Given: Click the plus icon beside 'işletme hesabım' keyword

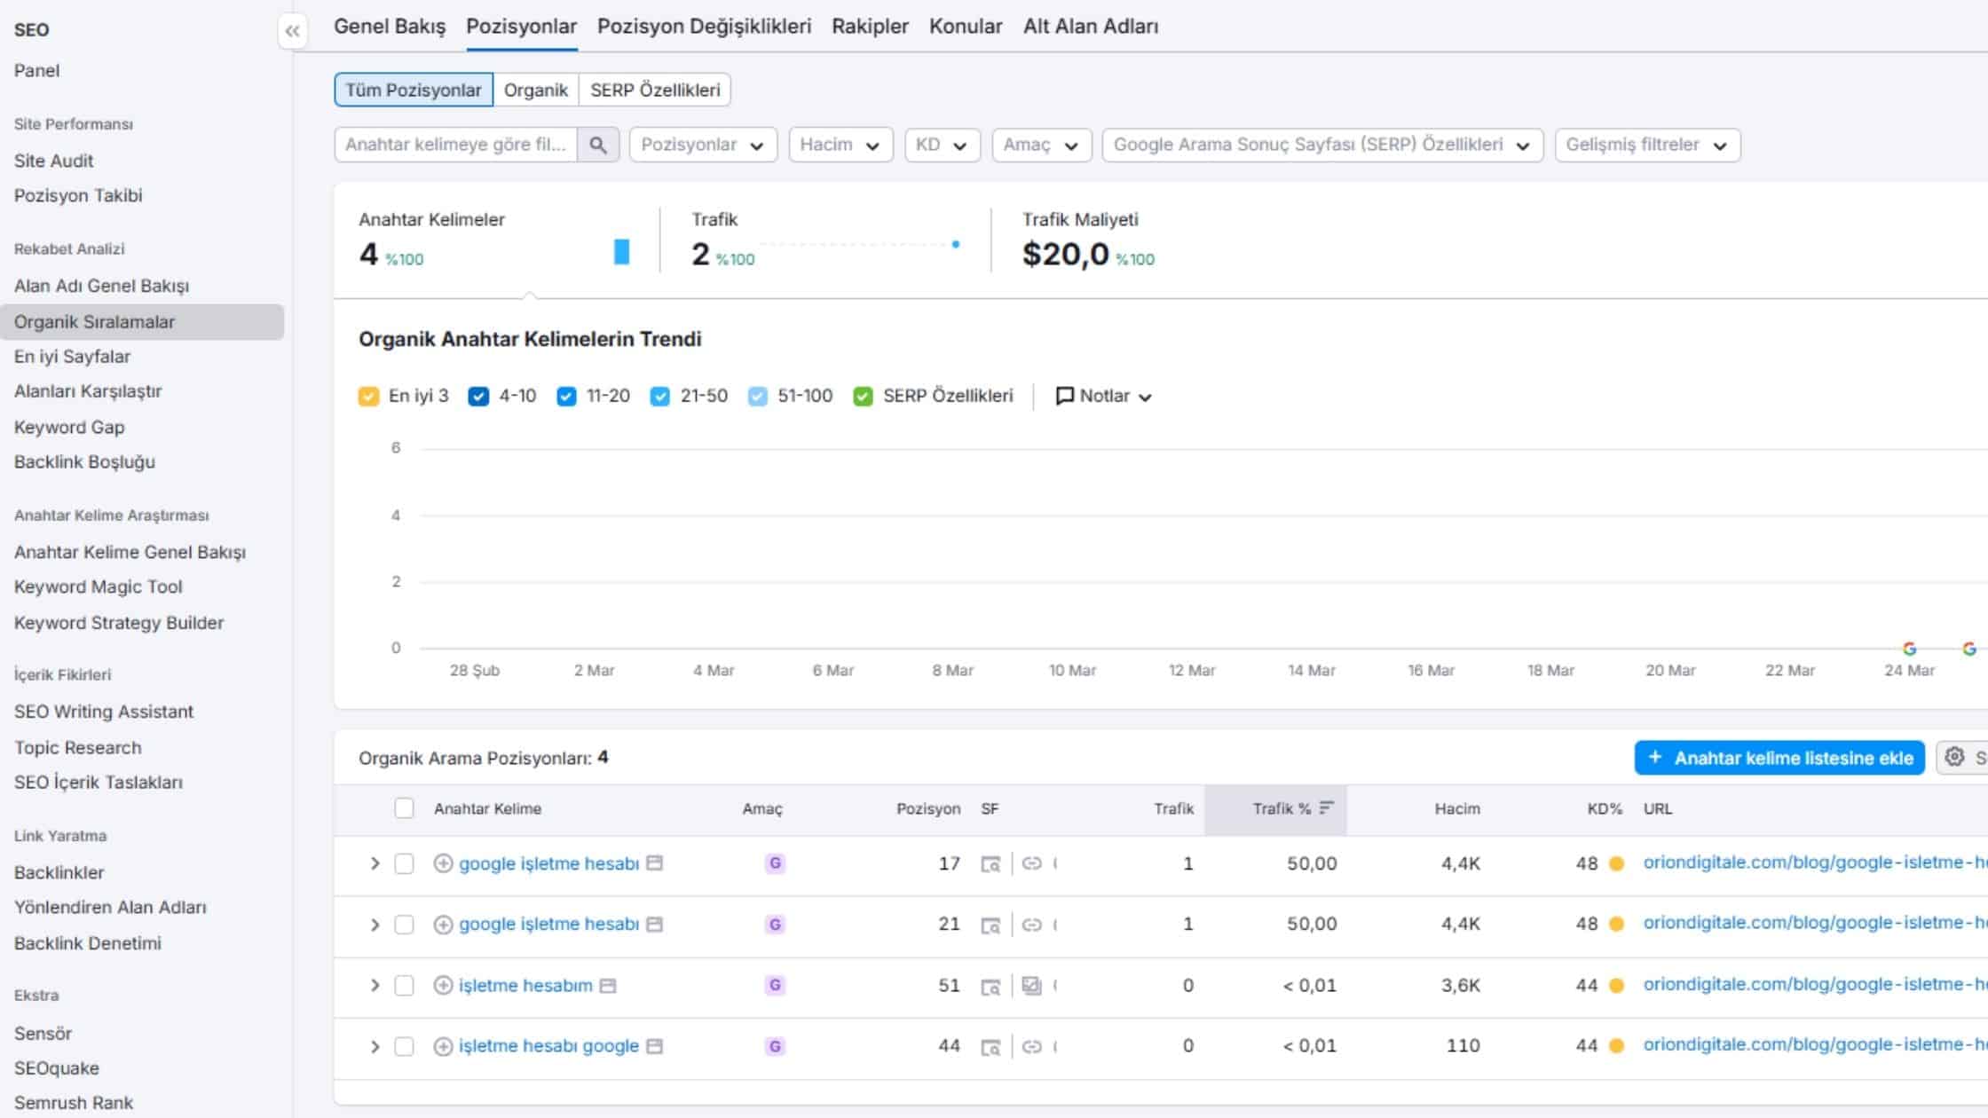Looking at the screenshot, I should 444,985.
